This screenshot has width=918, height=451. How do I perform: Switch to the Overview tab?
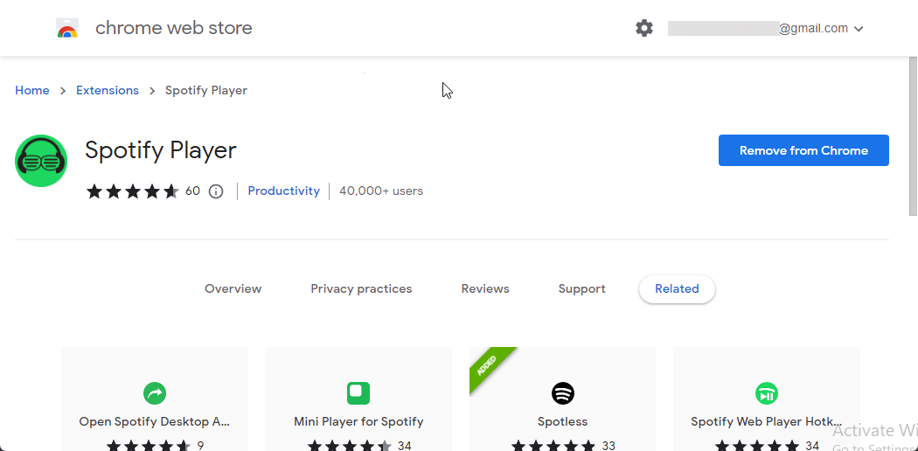233,289
